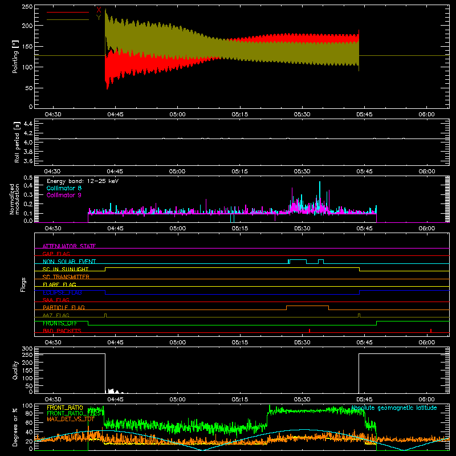Click the 'Normalized modulation' axis title
Image resolution: width=456 pixels, height=456 pixels.
[14, 199]
